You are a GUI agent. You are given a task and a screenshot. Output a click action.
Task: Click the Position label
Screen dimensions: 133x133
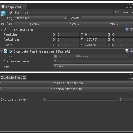(x=11, y=34)
